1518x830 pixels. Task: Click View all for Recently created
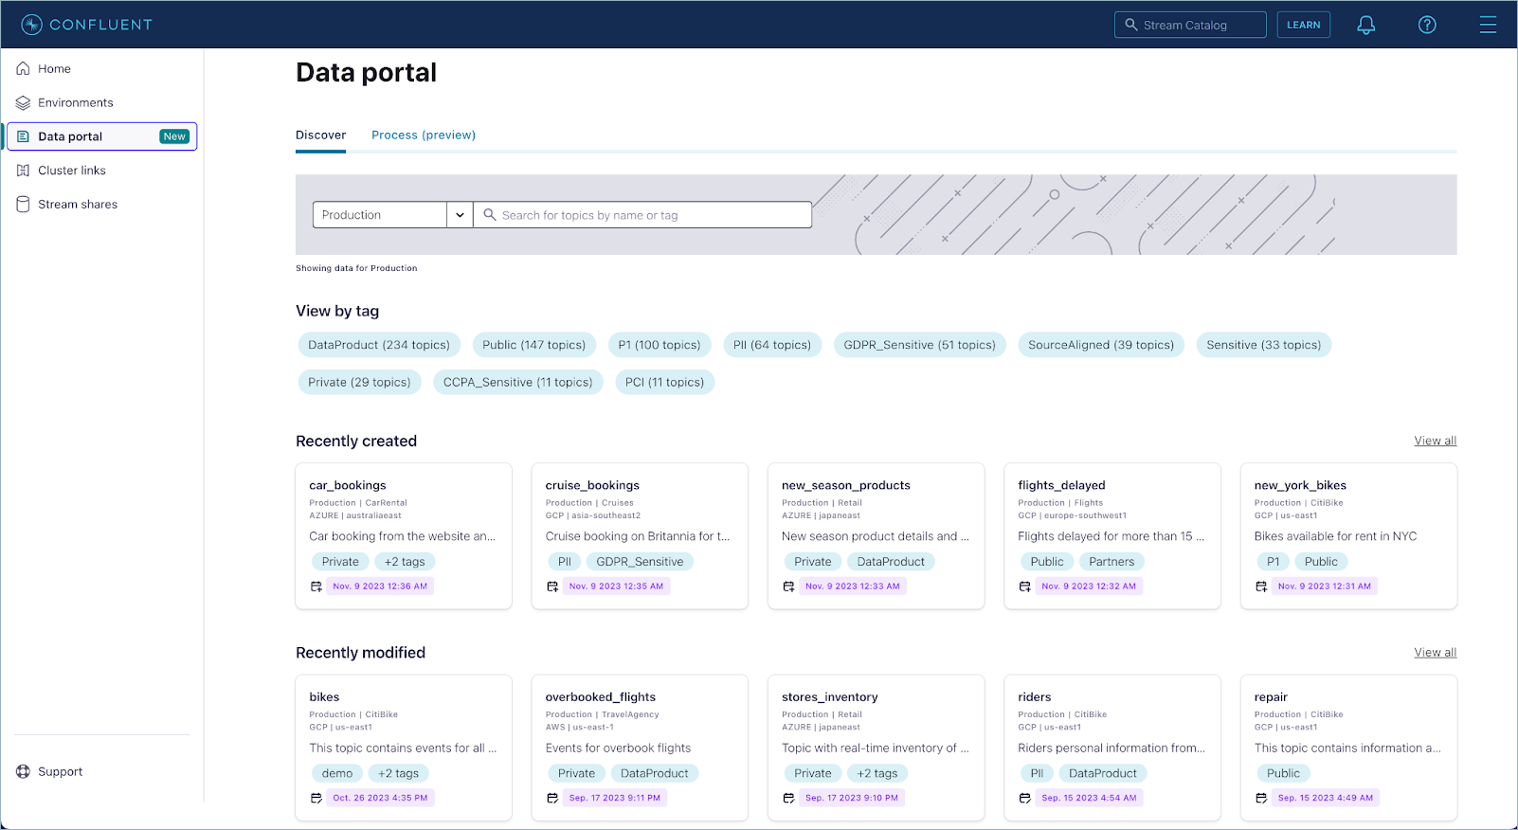pos(1436,441)
